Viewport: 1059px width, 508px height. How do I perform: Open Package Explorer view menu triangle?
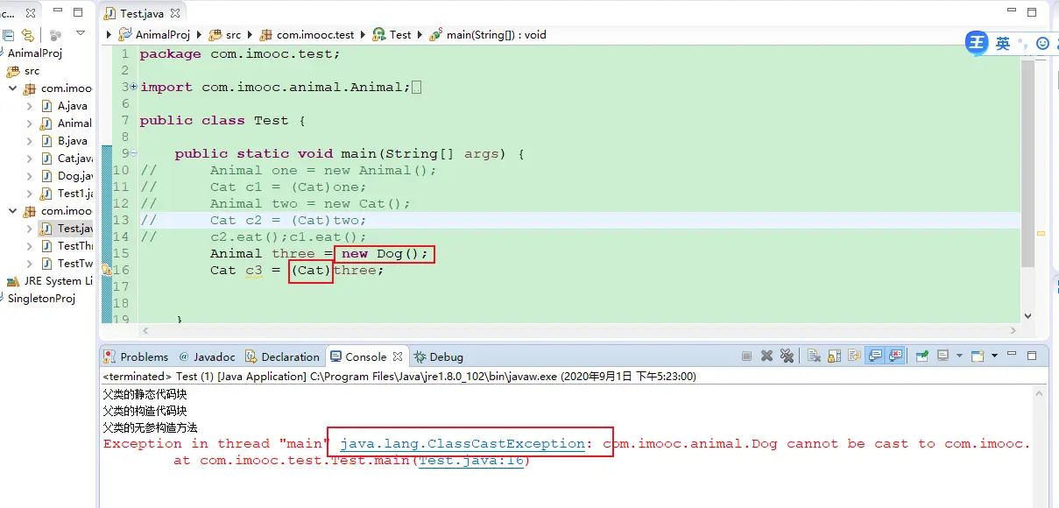[x=81, y=34]
